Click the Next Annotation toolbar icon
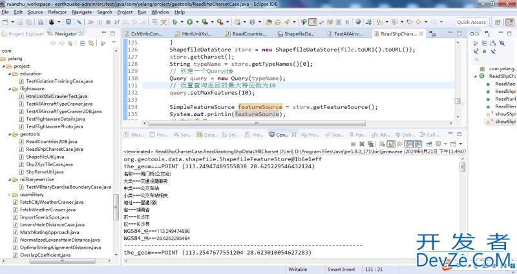 379,22
